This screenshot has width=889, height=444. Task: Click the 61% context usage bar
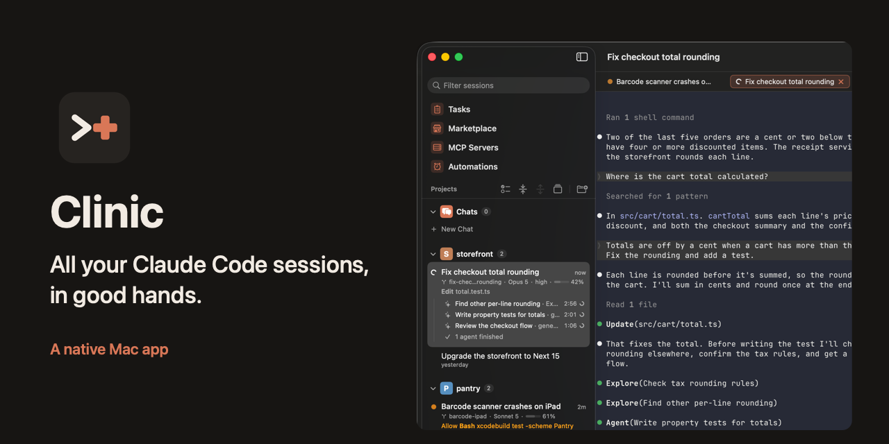(534, 416)
